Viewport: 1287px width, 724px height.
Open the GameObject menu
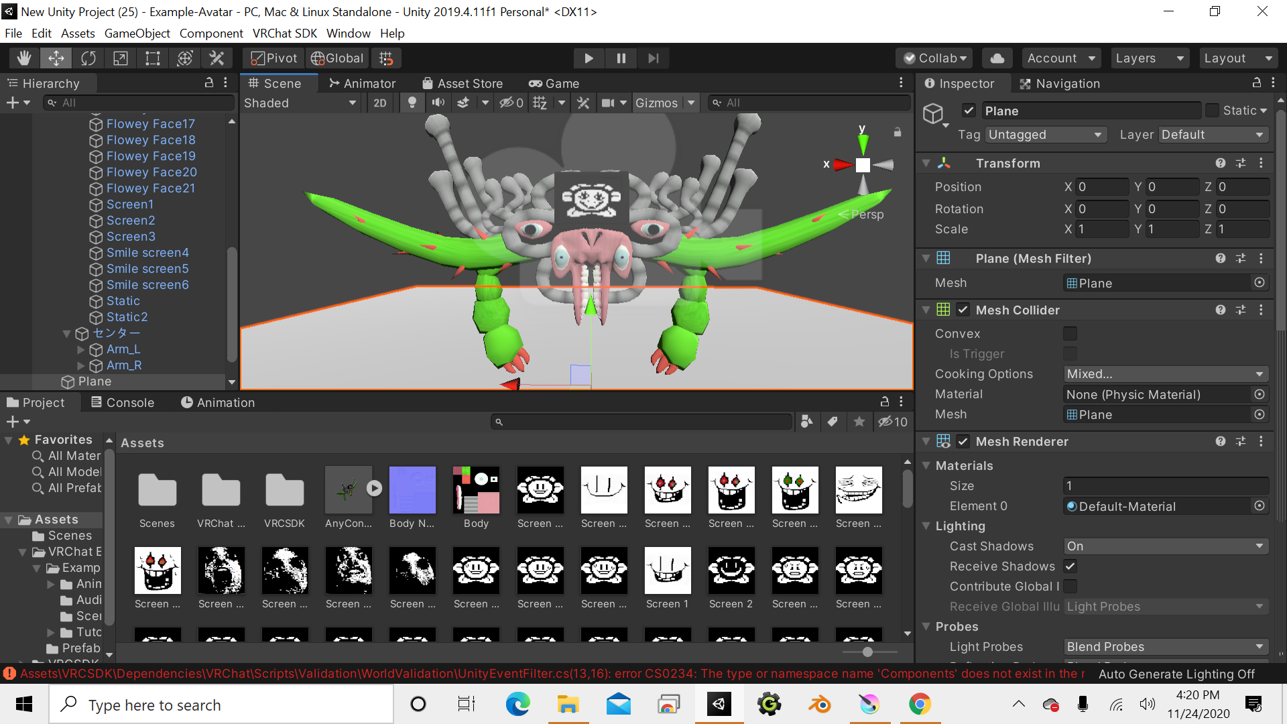pyautogui.click(x=137, y=33)
